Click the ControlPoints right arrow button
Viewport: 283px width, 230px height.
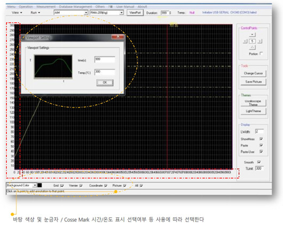260,41
